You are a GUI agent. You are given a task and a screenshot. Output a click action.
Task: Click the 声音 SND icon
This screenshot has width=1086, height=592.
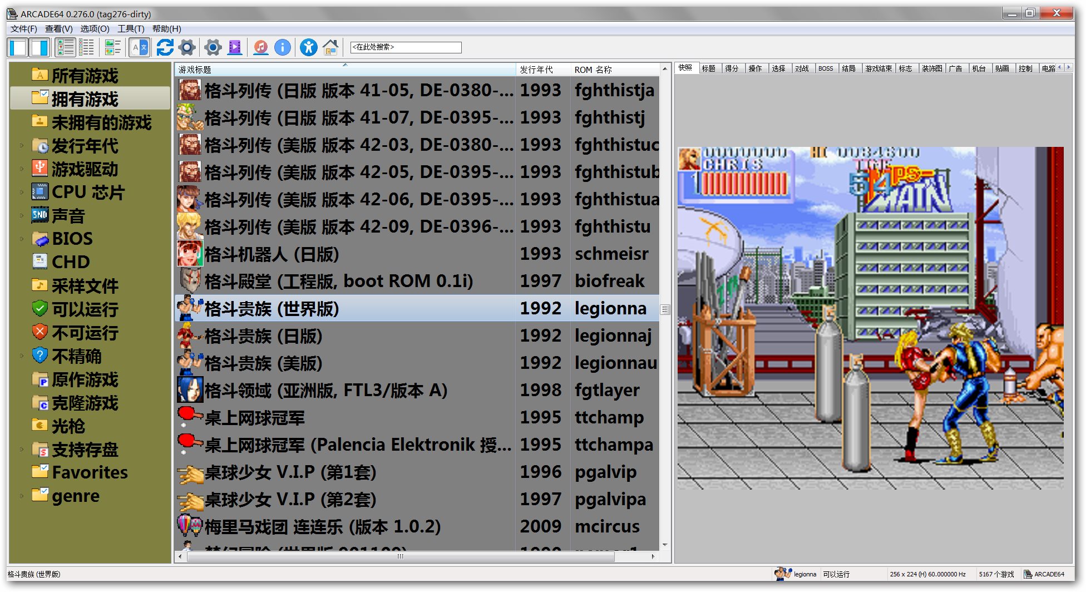pyautogui.click(x=40, y=215)
